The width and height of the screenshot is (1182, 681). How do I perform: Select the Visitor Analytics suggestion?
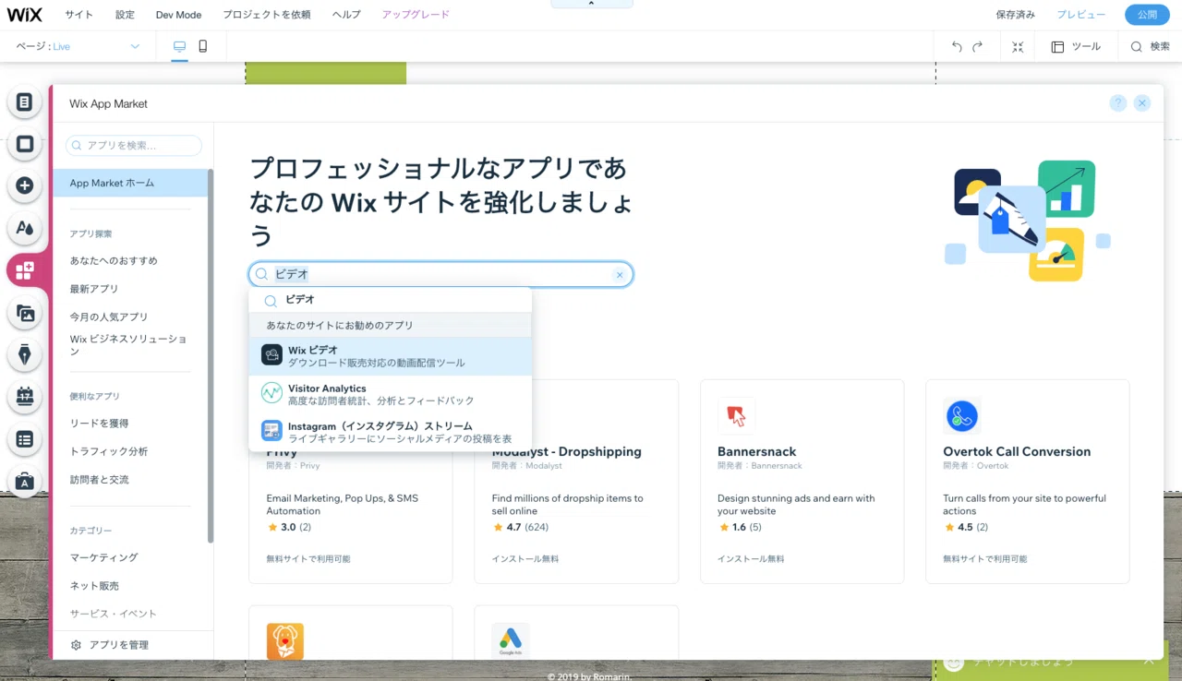click(391, 394)
